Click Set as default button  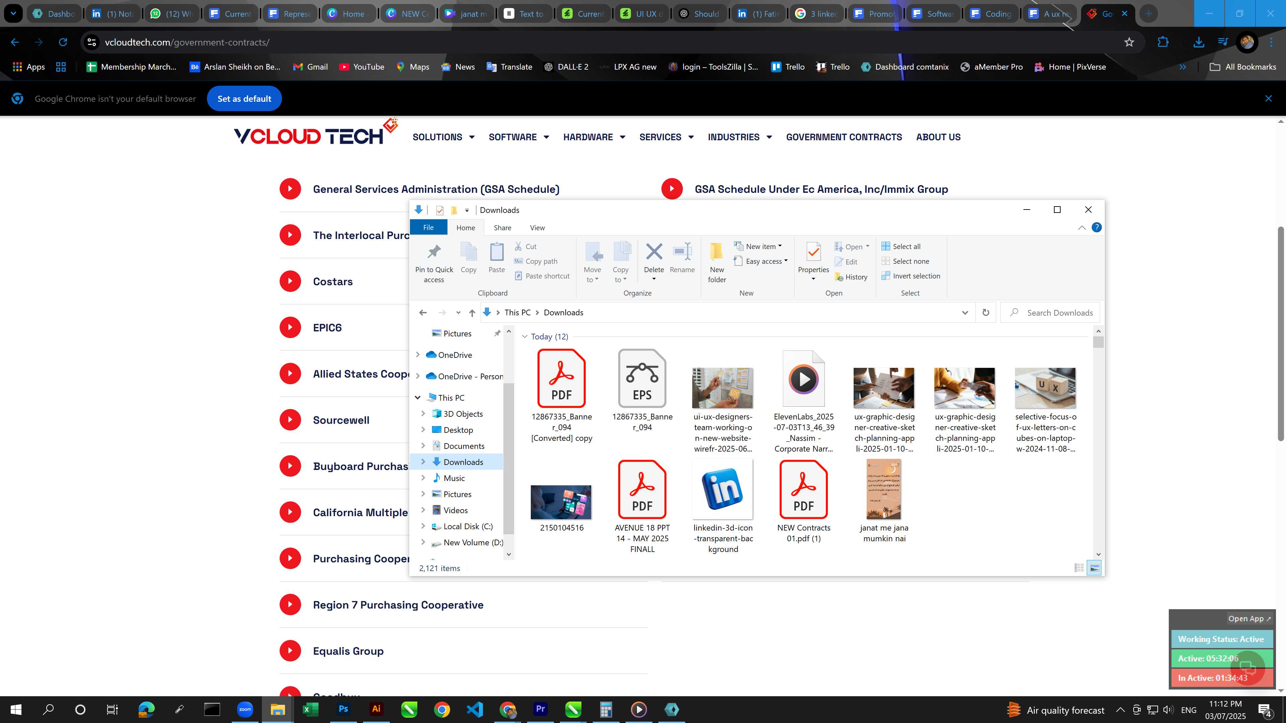(x=244, y=99)
